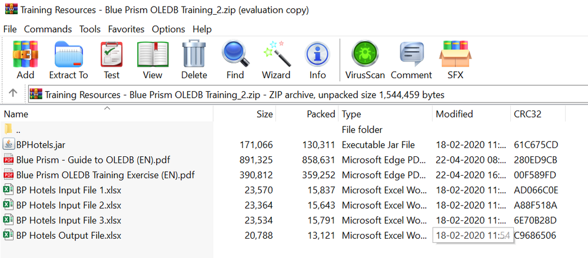
Task: Click the PDF icon for Guide to OLEDB
Action: click(8, 160)
